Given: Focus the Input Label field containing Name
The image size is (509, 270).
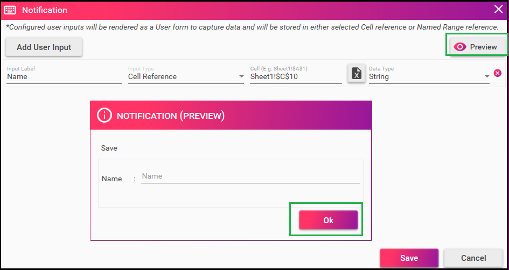Looking at the screenshot, I should click(x=64, y=77).
